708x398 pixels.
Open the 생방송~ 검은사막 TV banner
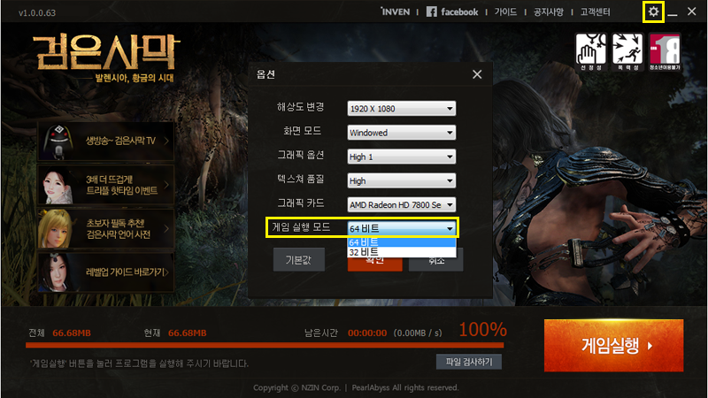104,140
